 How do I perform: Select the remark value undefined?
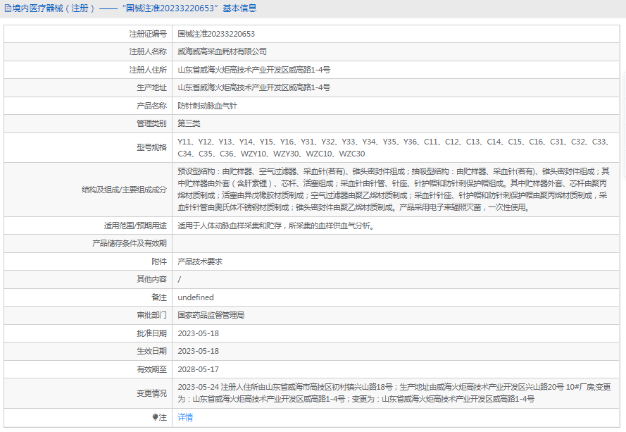(196, 297)
